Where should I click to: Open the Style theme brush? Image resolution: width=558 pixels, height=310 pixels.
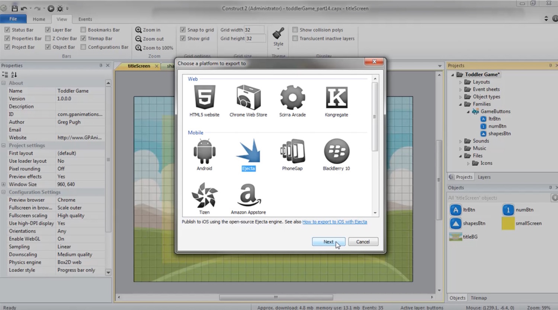click(x=278, y=34)
